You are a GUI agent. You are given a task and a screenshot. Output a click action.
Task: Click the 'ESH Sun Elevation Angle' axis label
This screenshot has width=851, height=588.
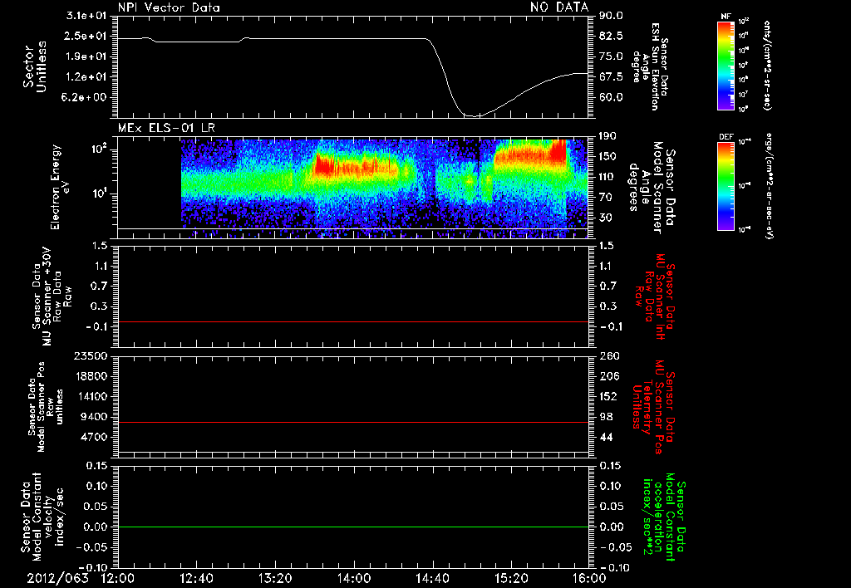tap(652, 66)
